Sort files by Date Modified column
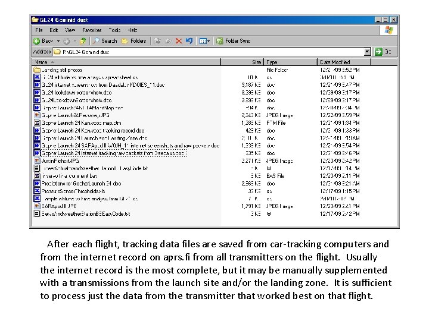This screenshot has width=429, height=321. point(344,62)
